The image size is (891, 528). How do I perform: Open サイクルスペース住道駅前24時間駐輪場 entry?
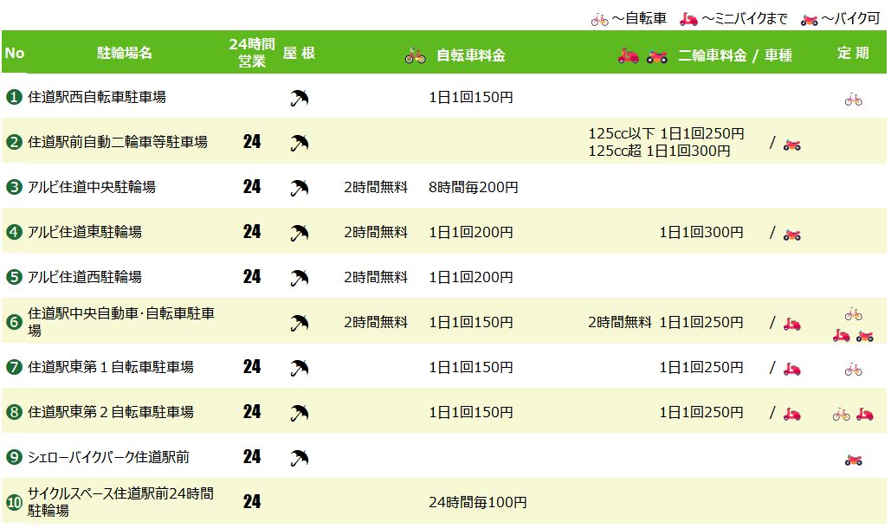point(120,502)
